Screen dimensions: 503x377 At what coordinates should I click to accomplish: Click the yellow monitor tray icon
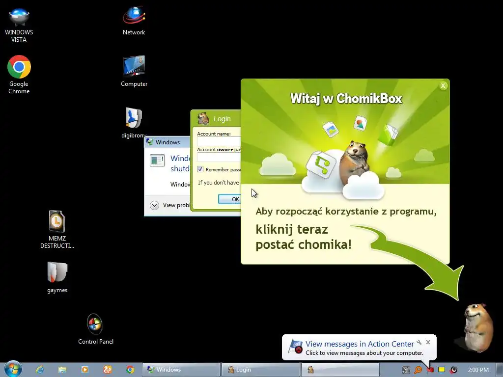tap(442, 370)
